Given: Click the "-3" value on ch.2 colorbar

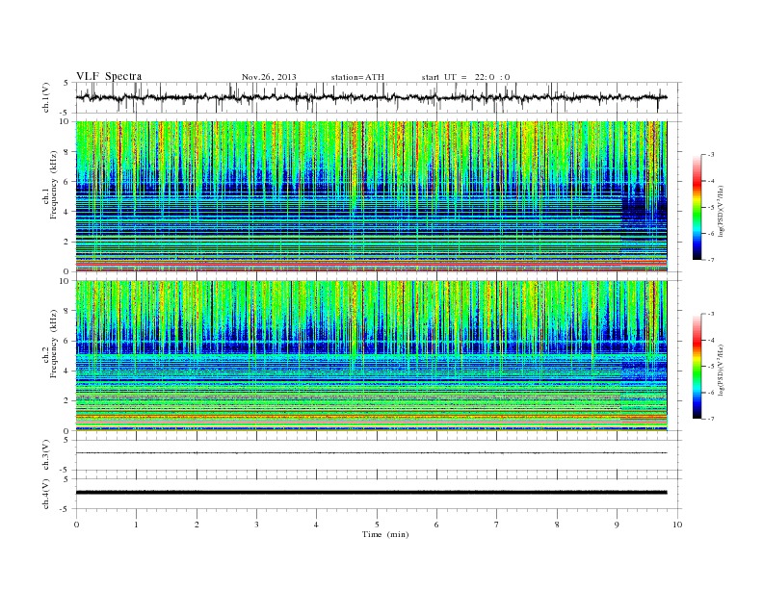Looking at the screenshot, I should click(x=711, y=314).
